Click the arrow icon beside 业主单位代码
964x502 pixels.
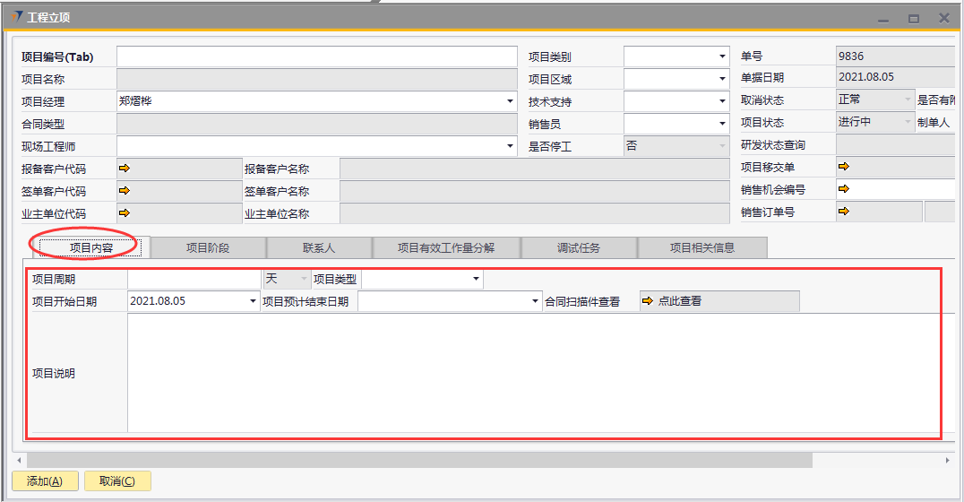(125, 212)
